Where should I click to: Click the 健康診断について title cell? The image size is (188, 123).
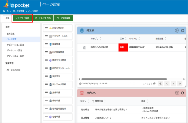click(x=137, y=47)
